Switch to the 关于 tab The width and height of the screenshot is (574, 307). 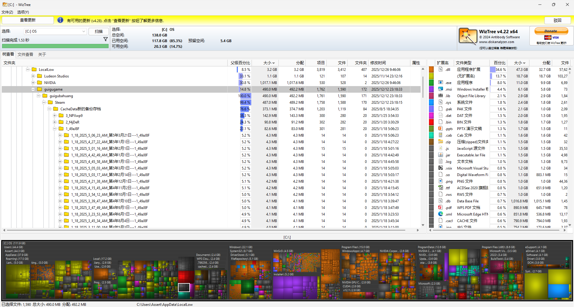(42, 54)
